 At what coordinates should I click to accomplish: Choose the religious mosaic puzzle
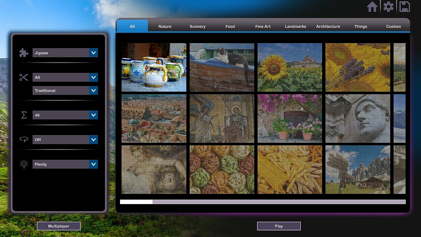click(222, 118)
